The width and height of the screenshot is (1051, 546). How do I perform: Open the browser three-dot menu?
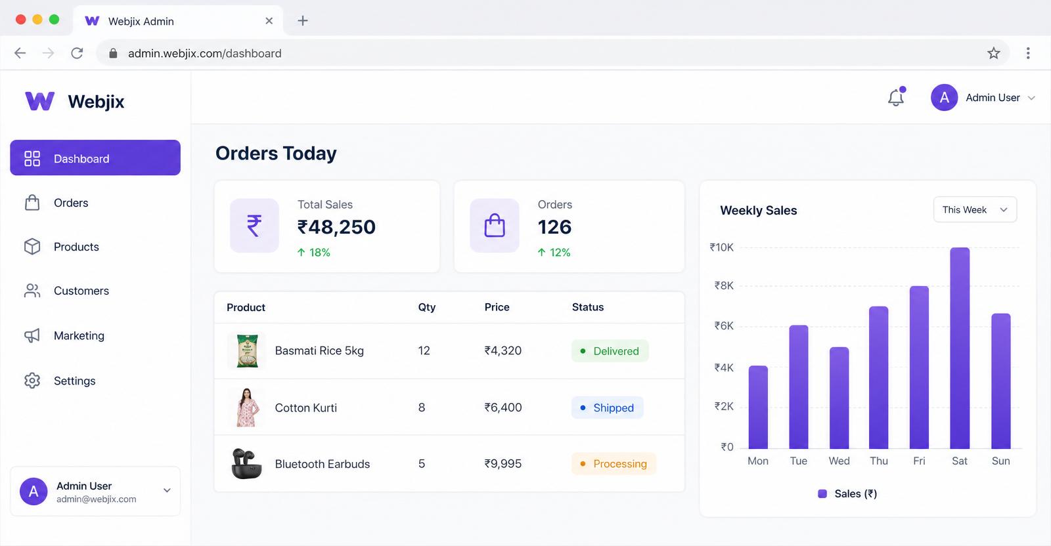(x=1028, y=53)
